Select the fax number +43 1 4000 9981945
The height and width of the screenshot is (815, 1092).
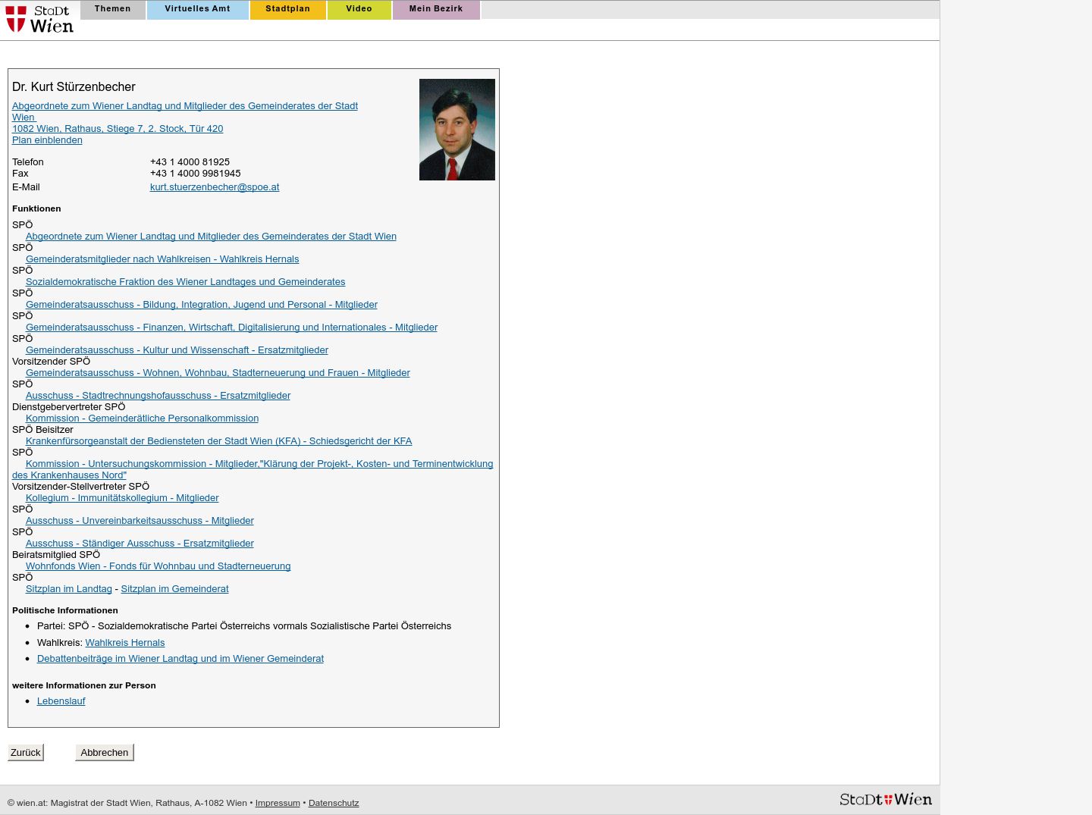195,174
